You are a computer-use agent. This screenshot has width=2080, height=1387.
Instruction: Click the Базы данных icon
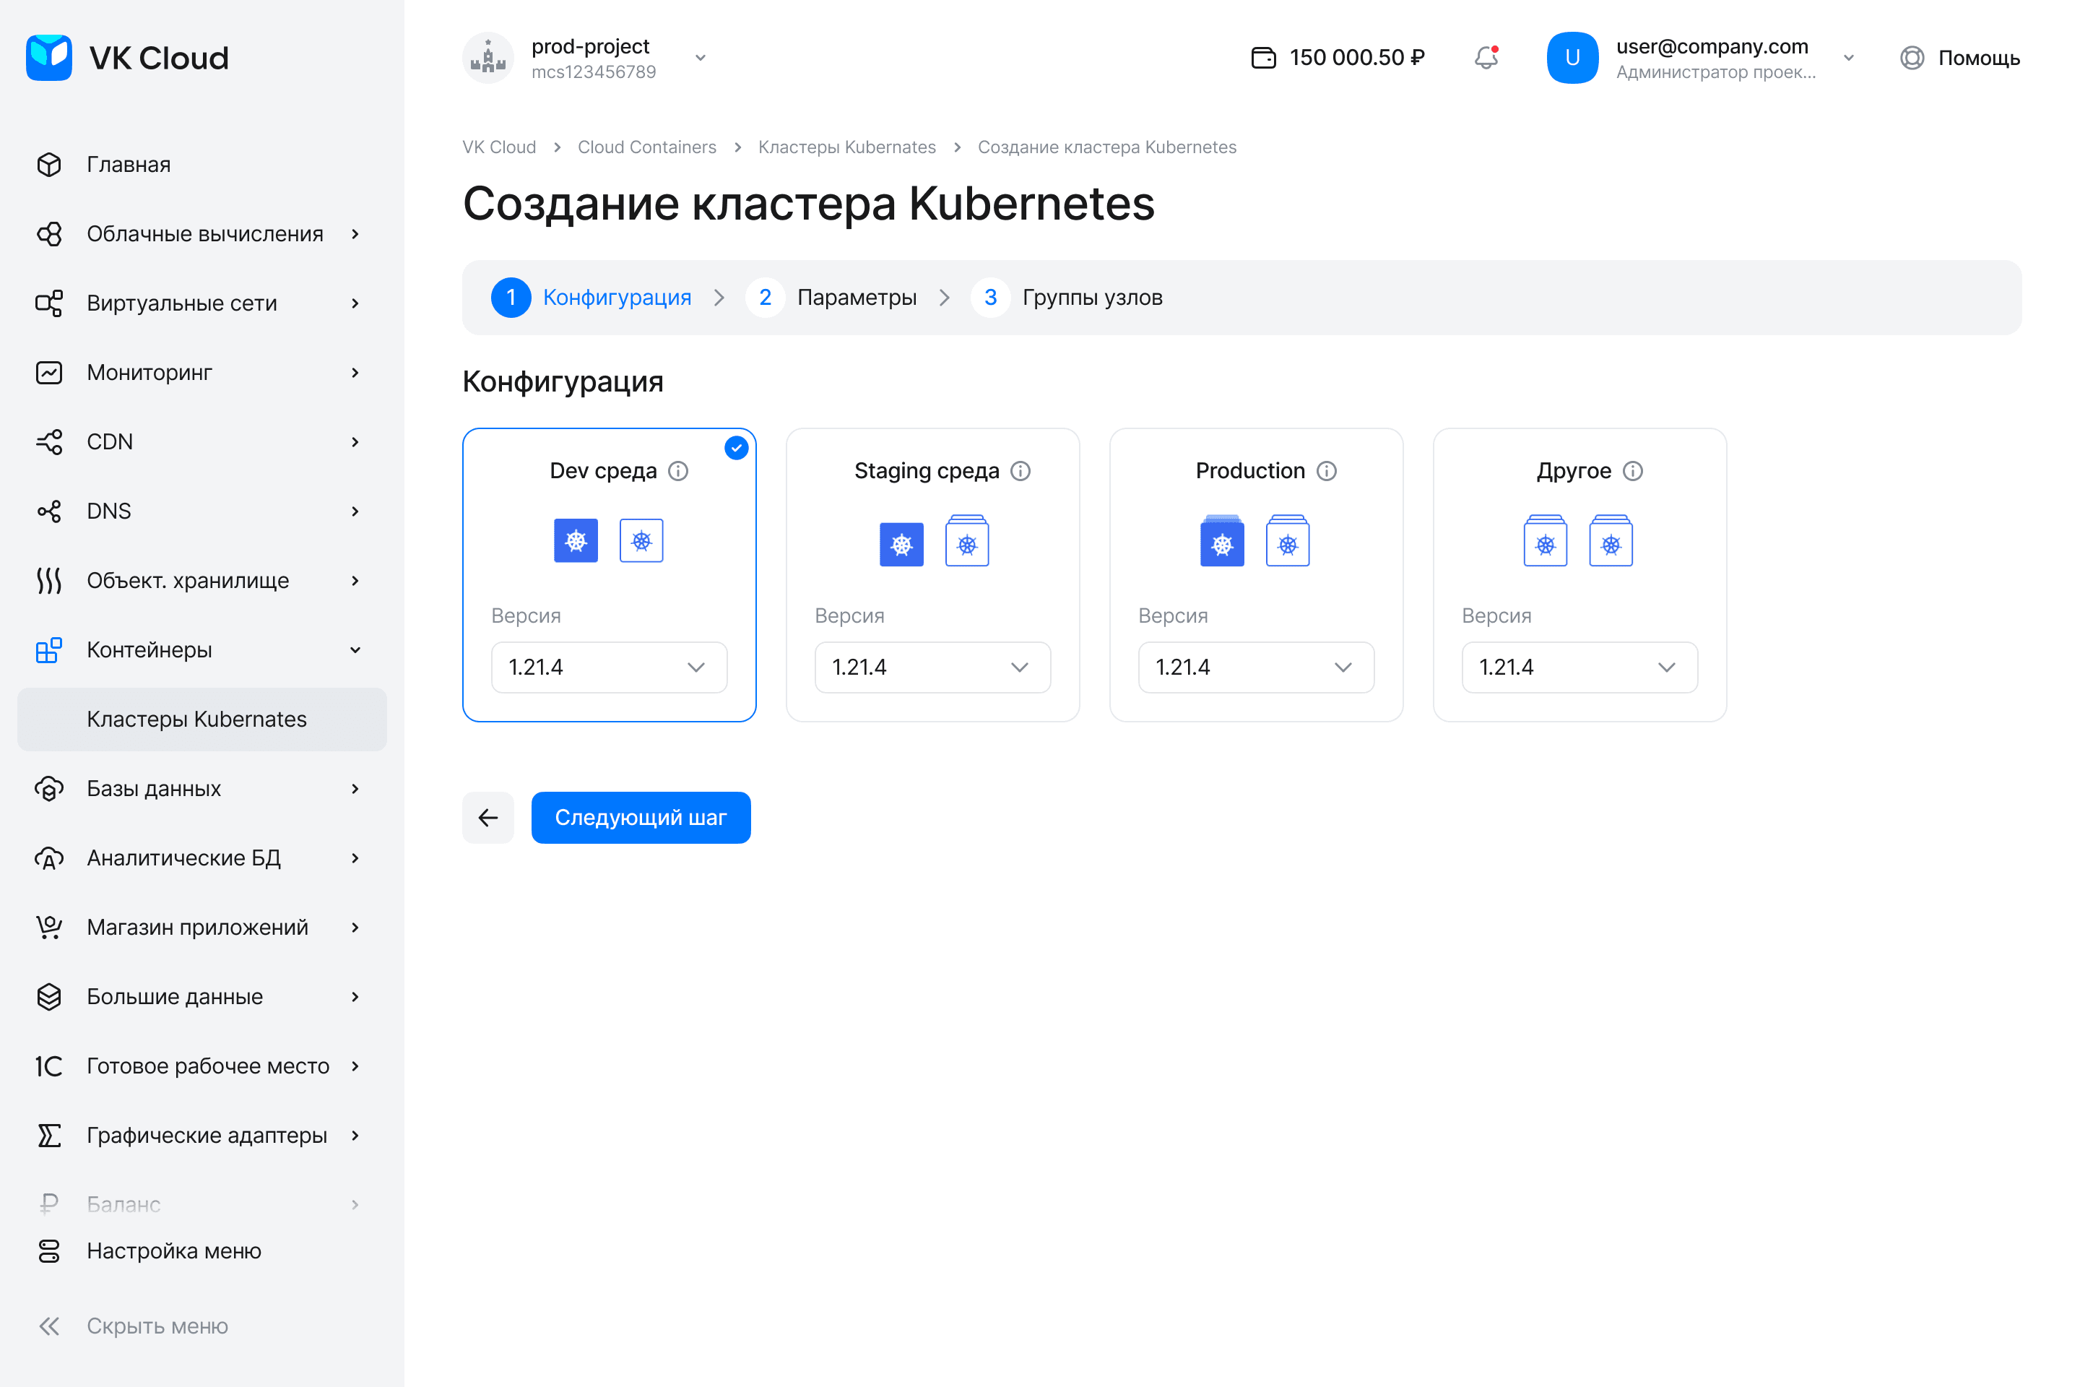click(48, 788)
